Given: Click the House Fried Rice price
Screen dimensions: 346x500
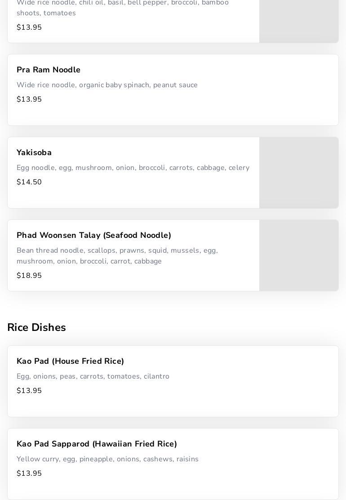Looking at the screenshot, I should (x=29, y=391).
